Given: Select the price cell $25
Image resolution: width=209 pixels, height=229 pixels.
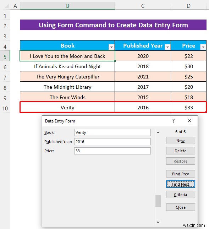Looking at the screenshot, I should pyautogui.click(x=188, y=77).
